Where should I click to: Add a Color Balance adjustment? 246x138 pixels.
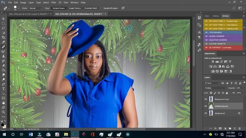pos(215,66)
